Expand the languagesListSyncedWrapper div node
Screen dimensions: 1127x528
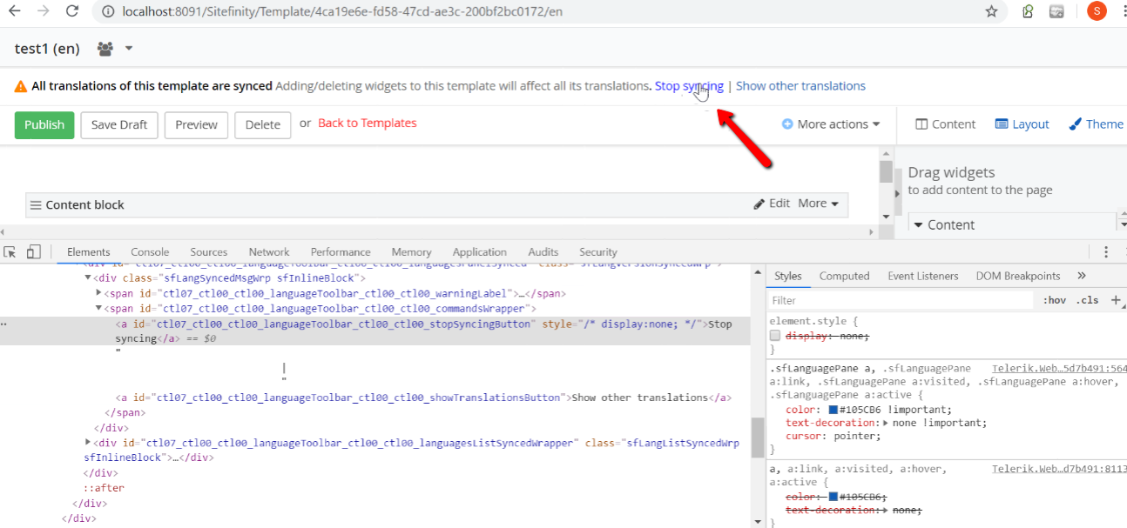(88, 443)
